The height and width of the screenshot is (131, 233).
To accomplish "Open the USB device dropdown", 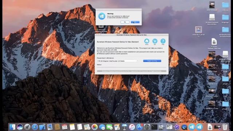I will [x=117, y=61].
